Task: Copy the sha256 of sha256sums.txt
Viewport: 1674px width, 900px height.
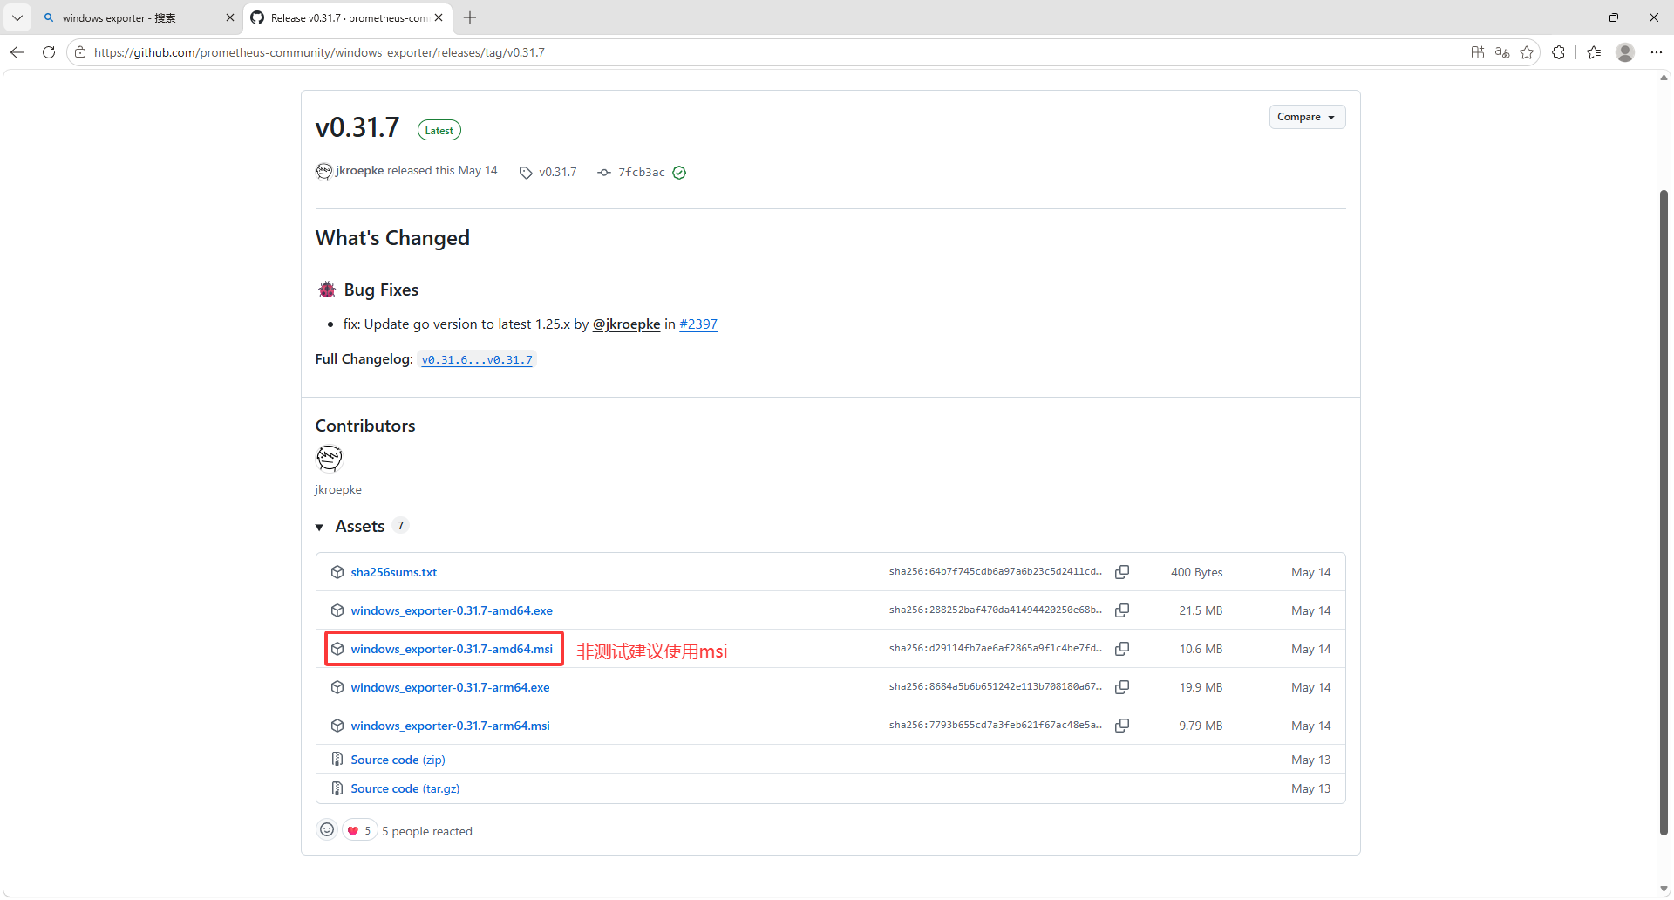Action: (x=1122, y=572)
